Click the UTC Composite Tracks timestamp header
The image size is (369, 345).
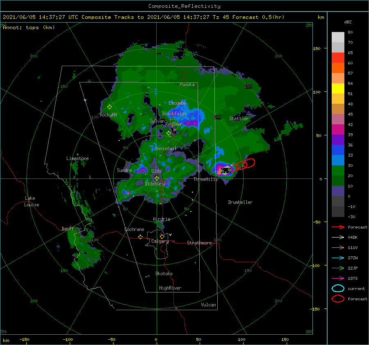click(x=143, y=17)
